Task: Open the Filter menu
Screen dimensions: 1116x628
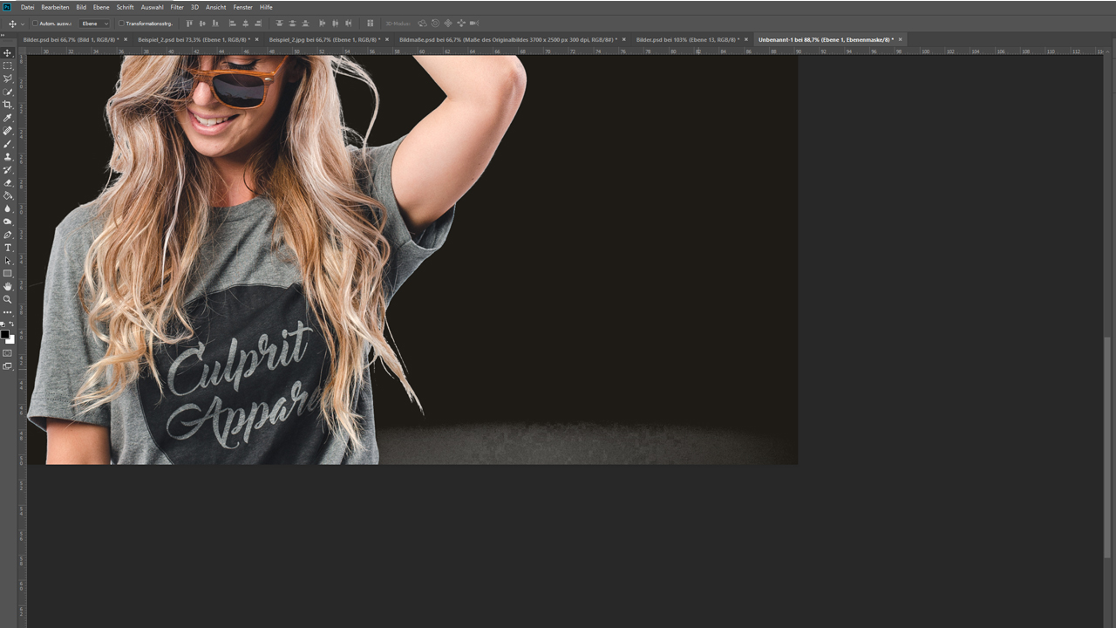Action: point(177,7)
